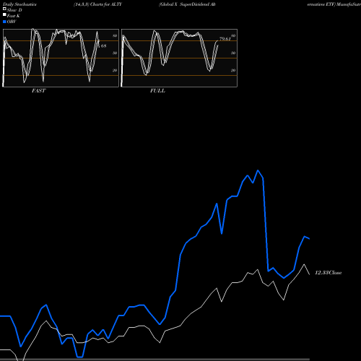Click the 50 axis label on FULL chart
361x361 pixels.
tap(233, 53)
